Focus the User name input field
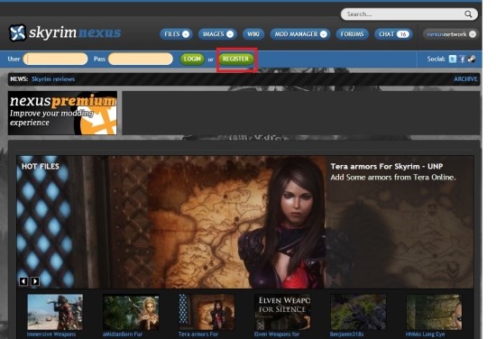496x339 pixels. tap(55, 59)
